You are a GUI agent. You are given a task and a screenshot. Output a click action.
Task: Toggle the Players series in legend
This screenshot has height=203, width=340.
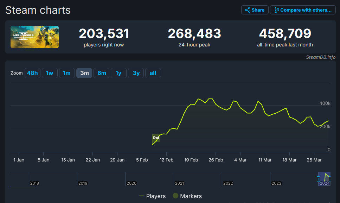(152, 196)
